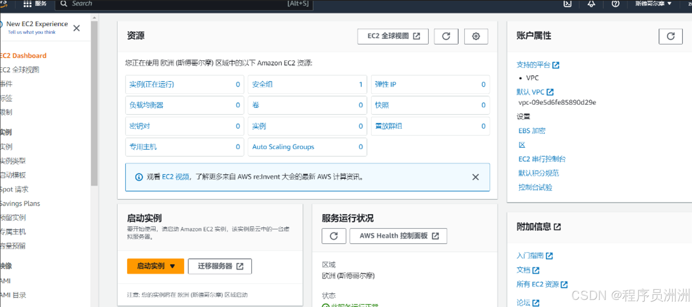Open the 卷 resource link

(x=256, y=105)
